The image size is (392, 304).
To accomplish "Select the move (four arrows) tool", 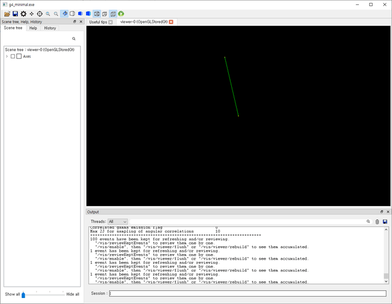I will coord(31,14).
